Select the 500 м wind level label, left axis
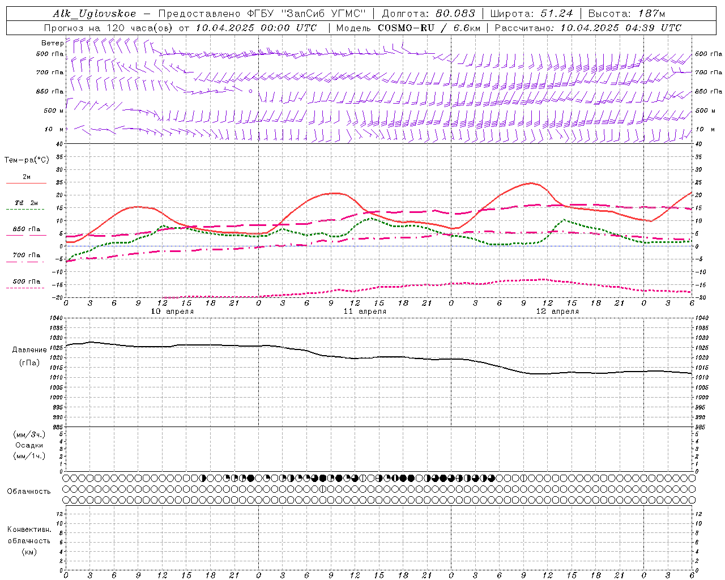725x580 pixels. (54, 110)
